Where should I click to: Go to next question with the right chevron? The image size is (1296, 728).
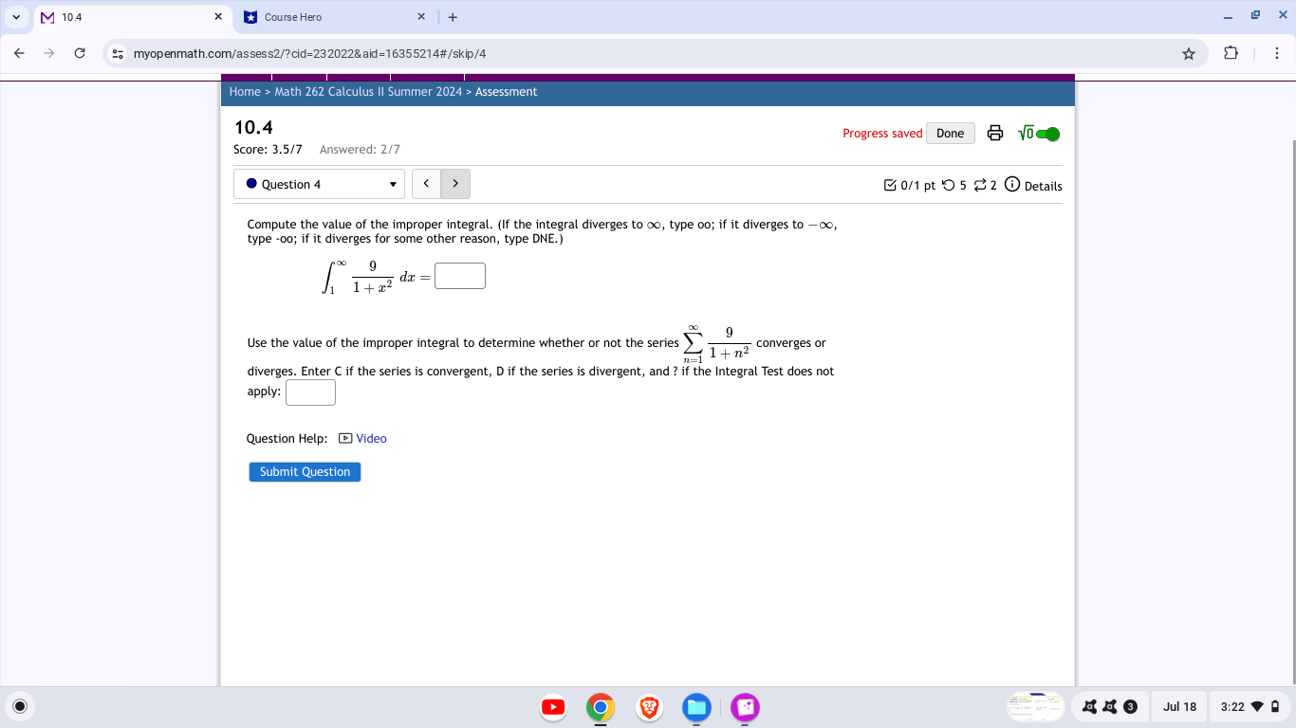[x=455, y=183]
